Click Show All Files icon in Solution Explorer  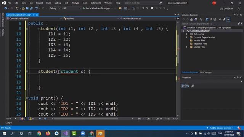215,19
